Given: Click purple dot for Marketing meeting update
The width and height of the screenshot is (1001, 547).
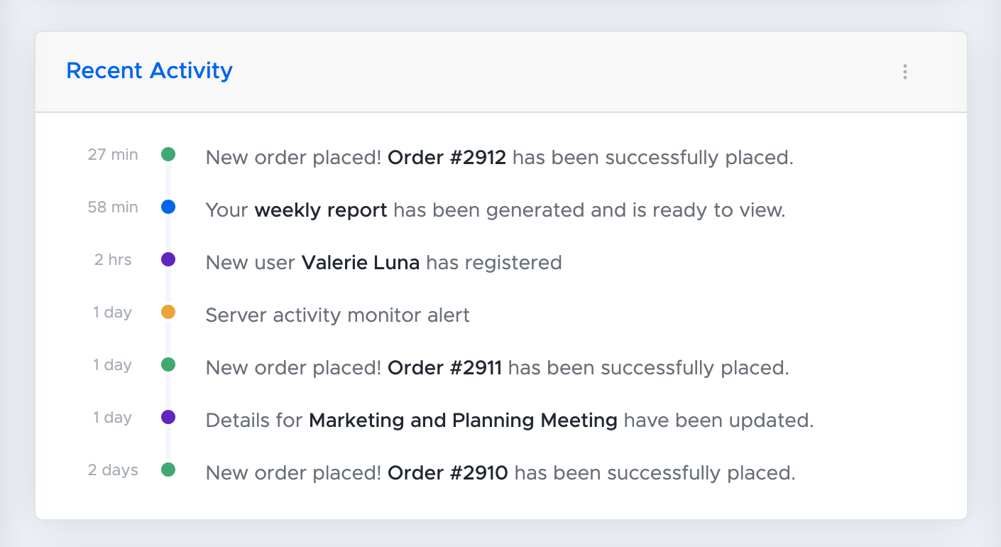Looking at the screenshot, I should click(168, 417).
